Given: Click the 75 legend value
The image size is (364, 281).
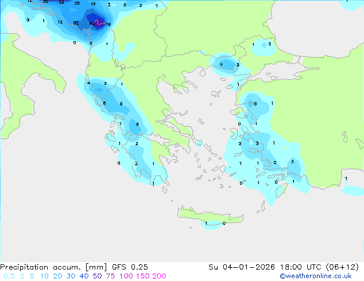Looking at the screenshot, I should pyautogui.click(x=110, y=276).
